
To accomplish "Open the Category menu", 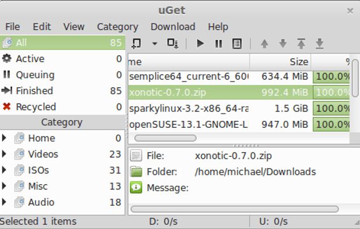I will [x=118, y=27].
